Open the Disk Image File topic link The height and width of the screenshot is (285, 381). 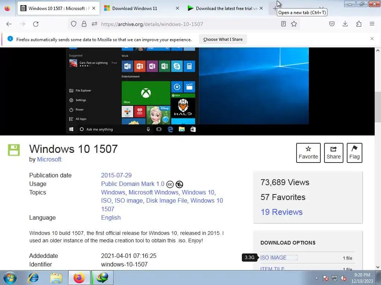click(x=167, y=201)
